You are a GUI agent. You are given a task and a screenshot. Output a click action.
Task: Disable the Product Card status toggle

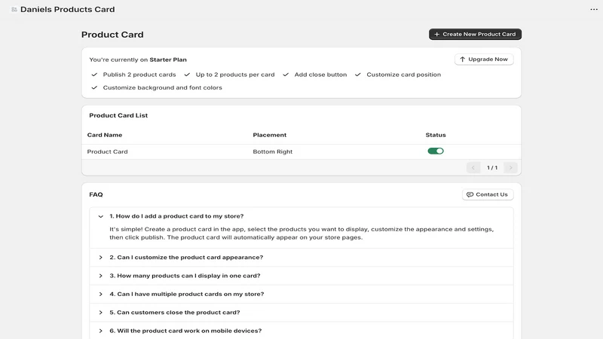pyautogui.click(x=436, y=151)
